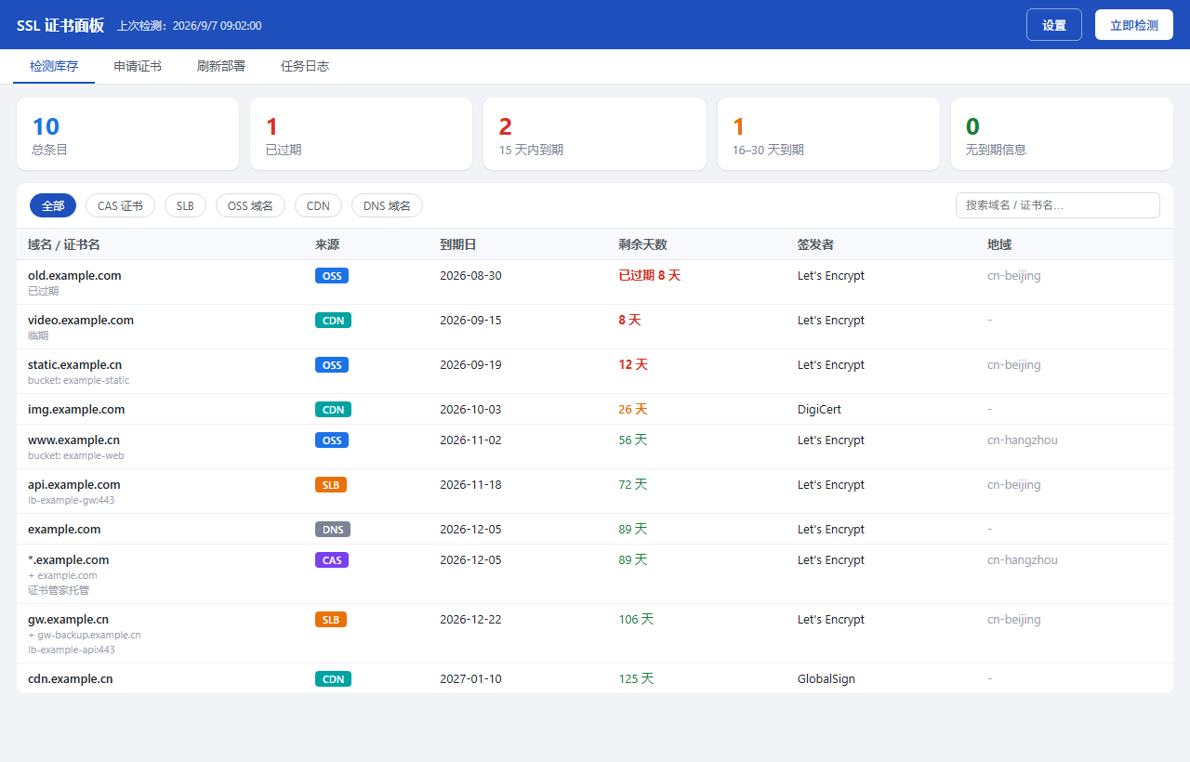Select gw.example.cn domain name
The image size is (1190, 762).
[68, 619]
